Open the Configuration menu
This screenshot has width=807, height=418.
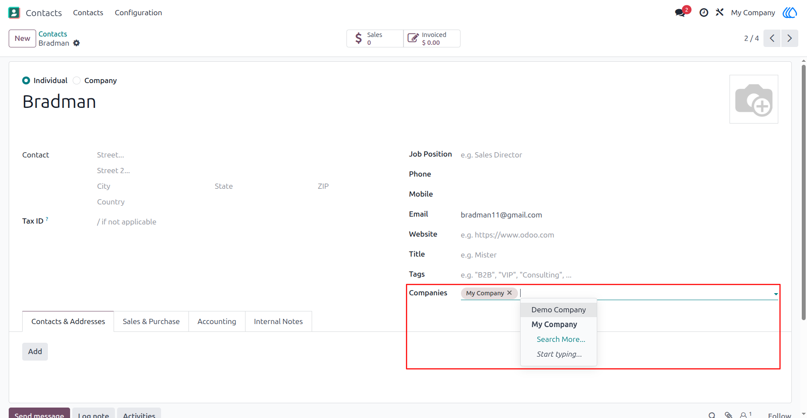click(138, 13)
